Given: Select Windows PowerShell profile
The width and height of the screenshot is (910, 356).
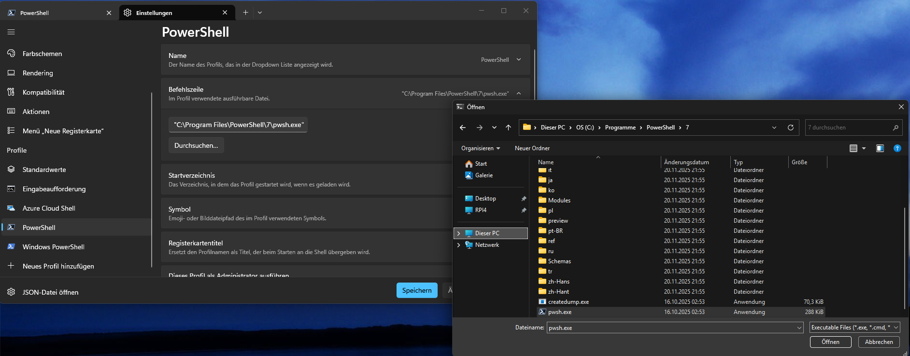Looking at the screenshot, I should pos(76,247).
